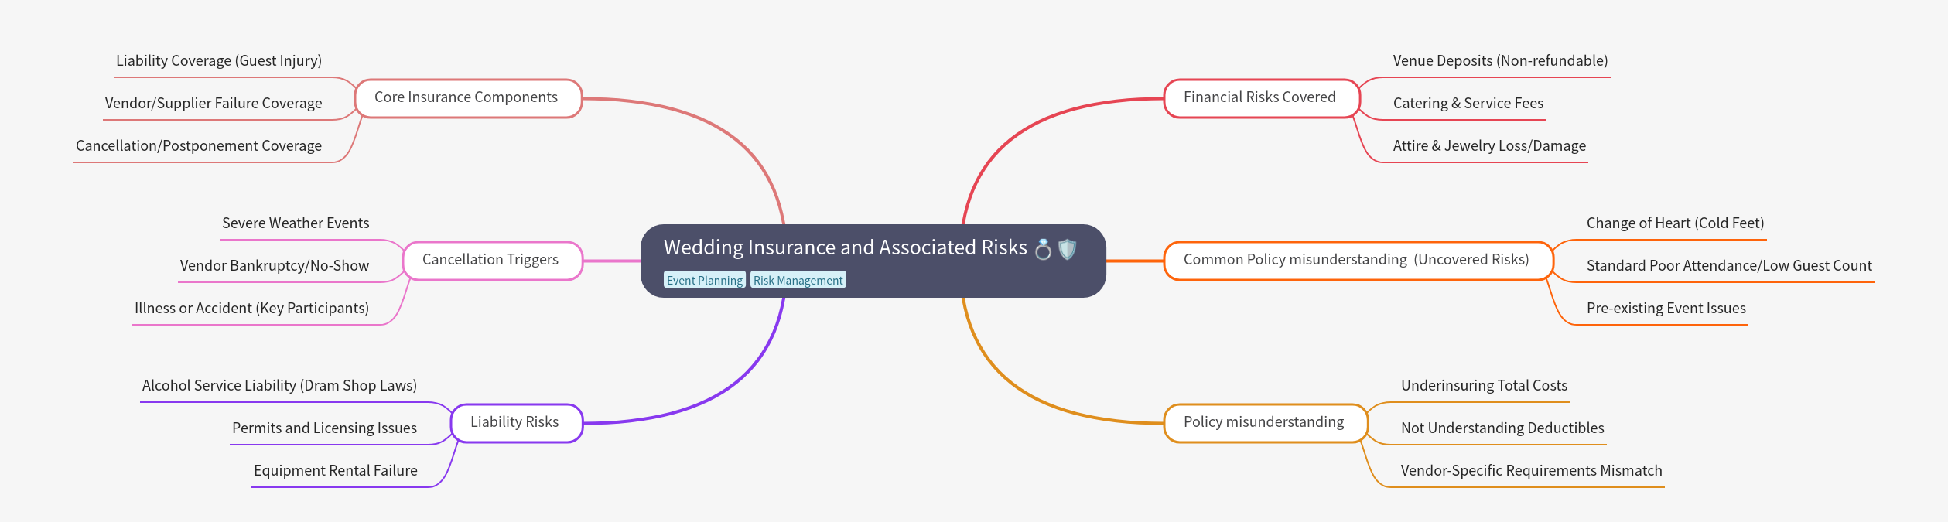Click Alcohol Service Liability (Dram Shop Laws)
Viewport: 1948px width, 522px height.
(x=279, y=386)
